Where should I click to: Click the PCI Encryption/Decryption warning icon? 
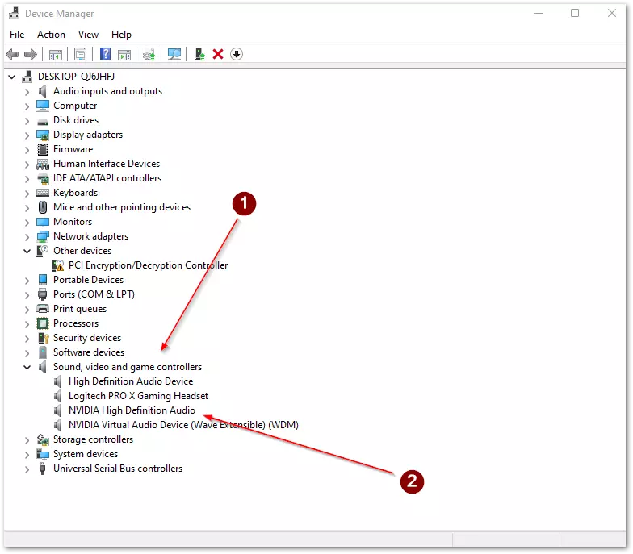pos(58,265)
